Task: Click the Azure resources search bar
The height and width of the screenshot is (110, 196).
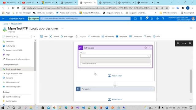Action: coord(85,19)
